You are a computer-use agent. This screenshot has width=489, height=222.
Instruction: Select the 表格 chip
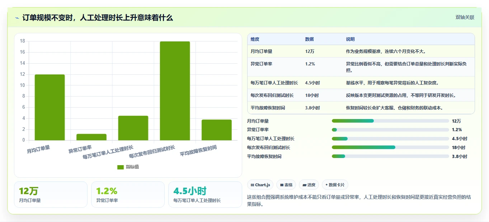[x=286, y=185]
